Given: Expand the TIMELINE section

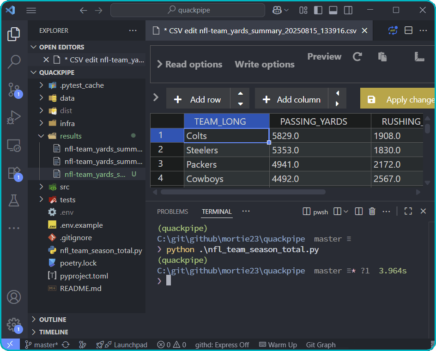Looking at the screenshot, I should [87, 332].
